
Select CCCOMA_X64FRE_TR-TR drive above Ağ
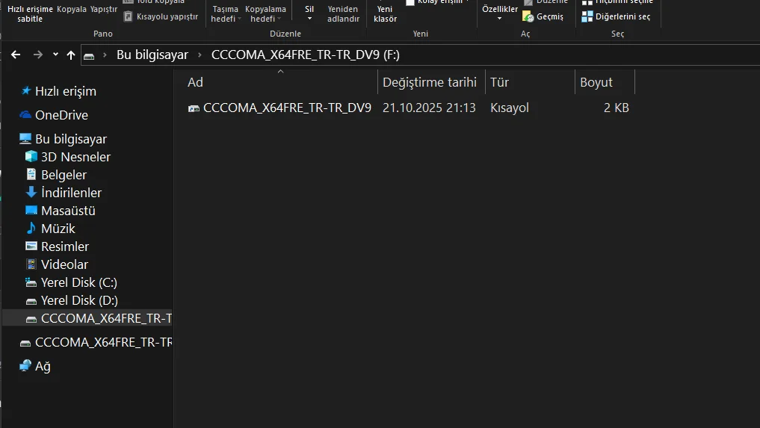click(103, 342)
